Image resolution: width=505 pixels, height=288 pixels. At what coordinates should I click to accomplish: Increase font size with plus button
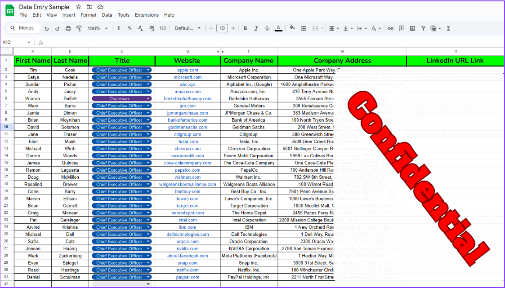coord(233,28)
